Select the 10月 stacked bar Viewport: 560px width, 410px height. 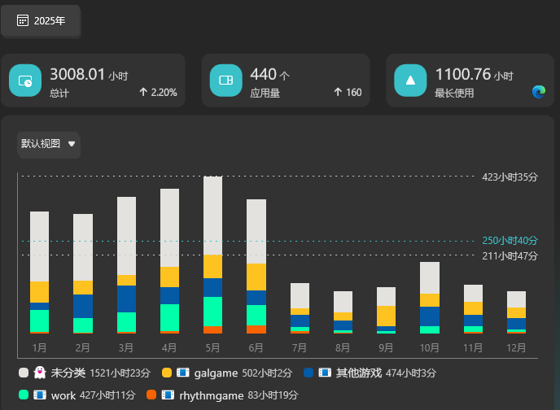(430, 298)
